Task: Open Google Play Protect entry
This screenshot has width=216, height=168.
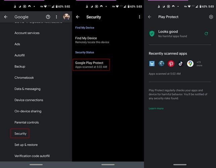Action: pos(91,65)
